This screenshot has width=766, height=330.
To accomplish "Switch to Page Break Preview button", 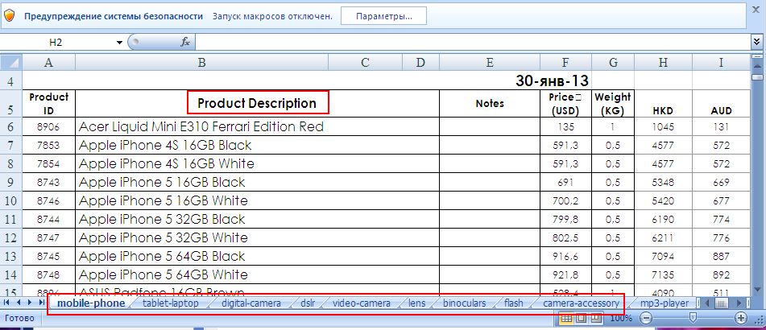I will click(x=595, y=318).
